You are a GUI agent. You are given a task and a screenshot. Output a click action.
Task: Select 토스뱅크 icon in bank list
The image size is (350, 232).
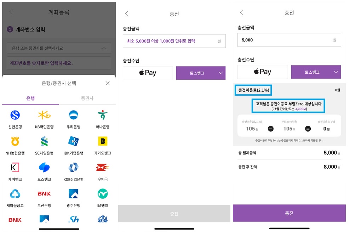pyautogui.click(x=44, y=168)
